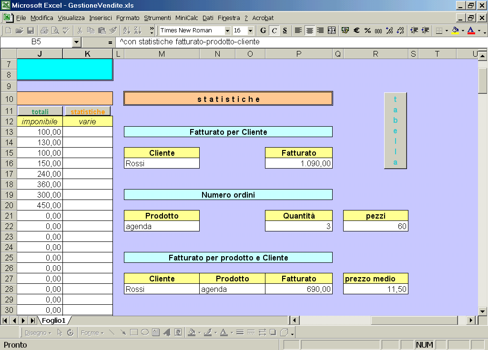The image size is (488, 350).
Task: Select the Rectangle drawing tool
Action: pos(134,332)
